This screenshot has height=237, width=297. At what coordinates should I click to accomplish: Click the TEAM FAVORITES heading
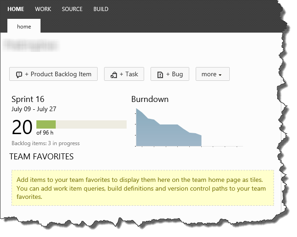pyautogui.click(x=41, y=157)
